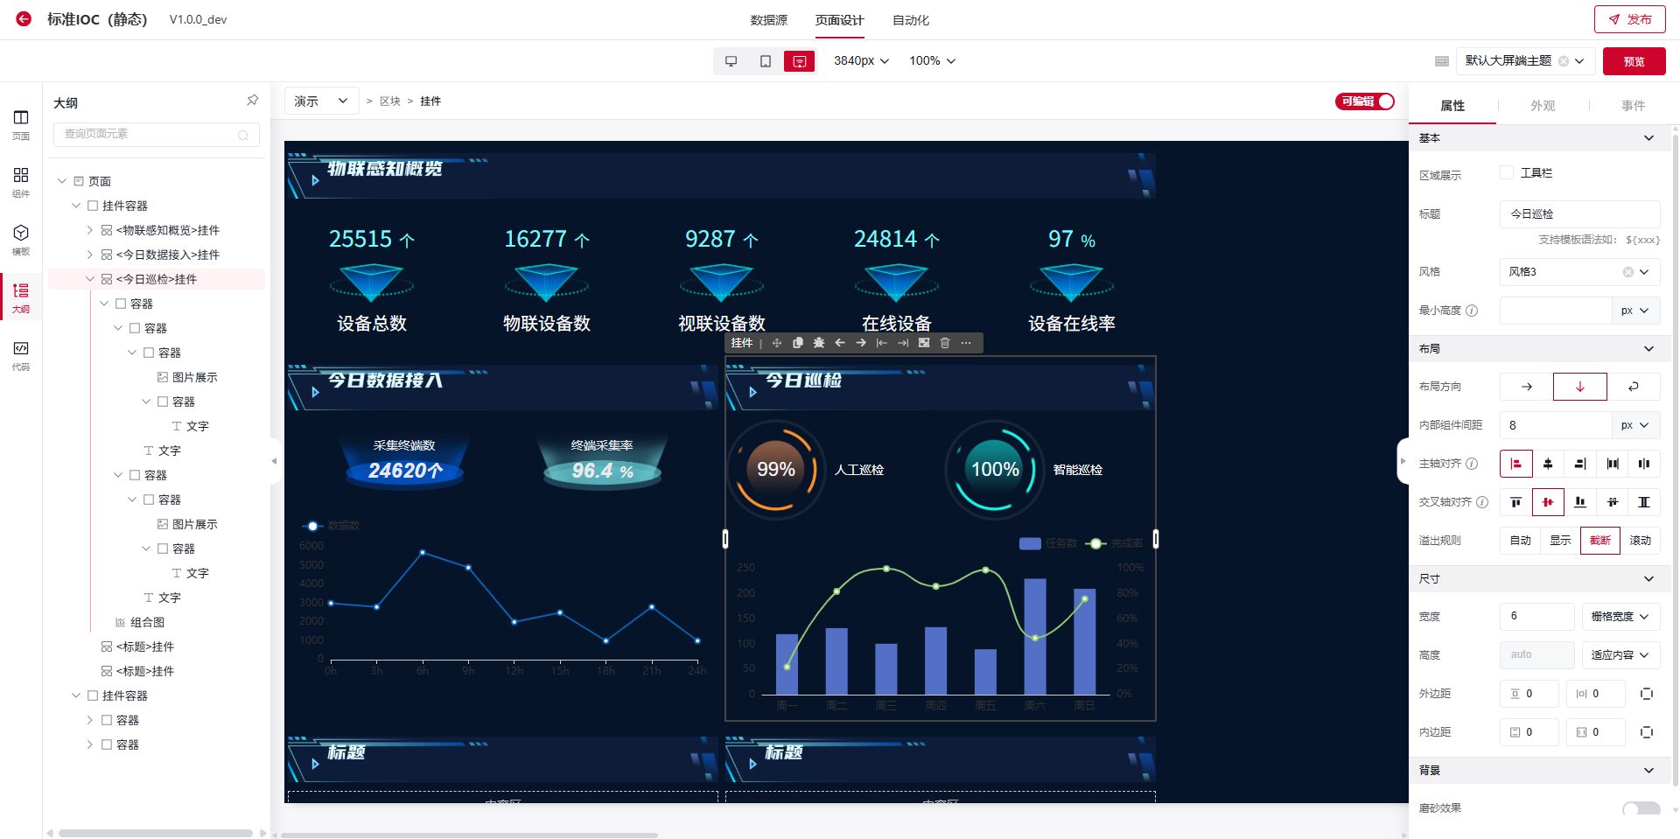Switch to the 外观 properties tab
This screenshot has width=1680, height=839.
click(x=1543, y=106)
